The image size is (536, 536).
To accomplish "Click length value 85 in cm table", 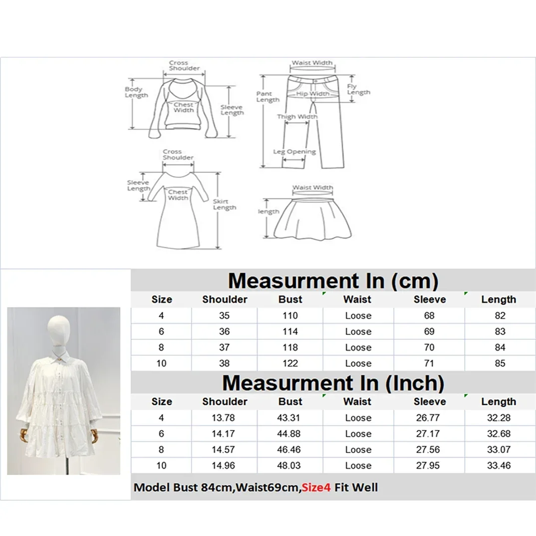I will click(x=500, y=363).
